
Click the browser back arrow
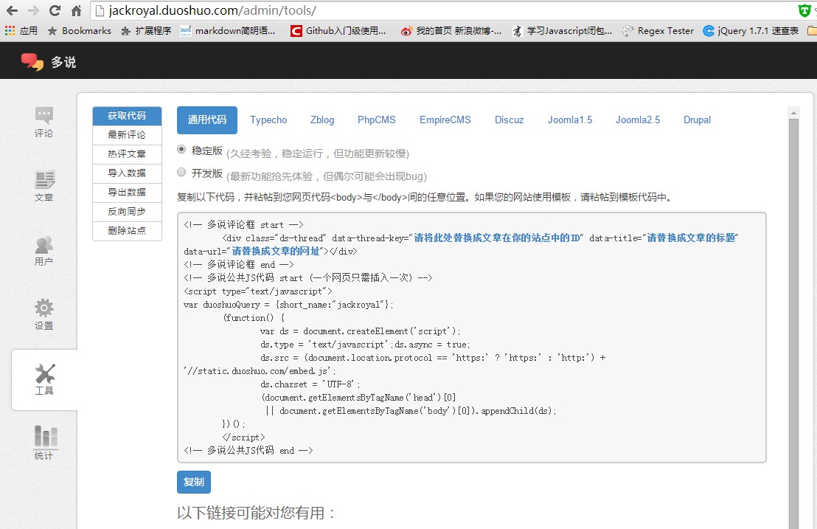coord(12,10)
